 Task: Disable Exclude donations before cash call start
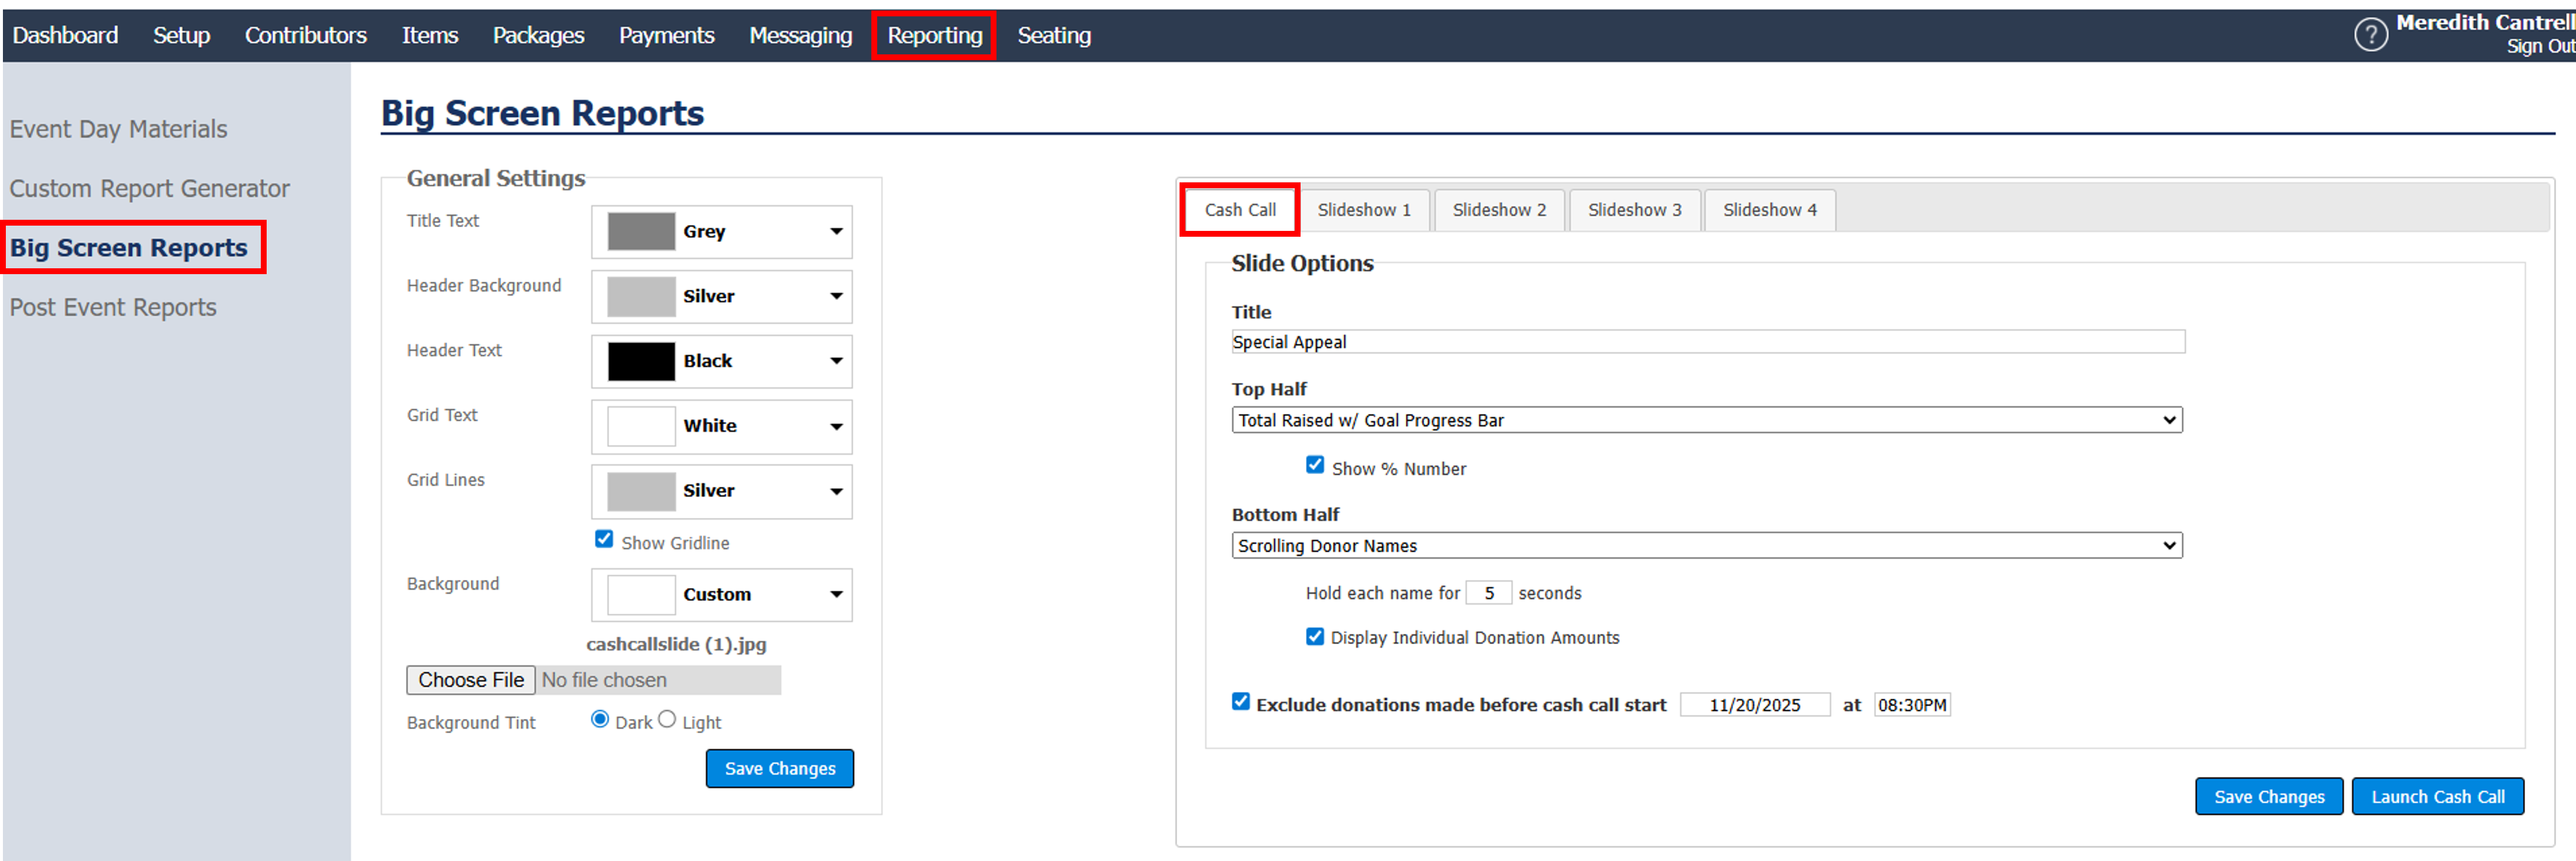[x=1241, y=702]
